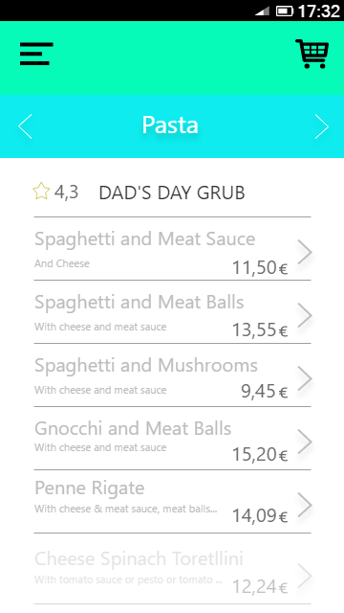Select the Cheese Spinach Toretllini item
344x613 pixels.
click(172, 569)
